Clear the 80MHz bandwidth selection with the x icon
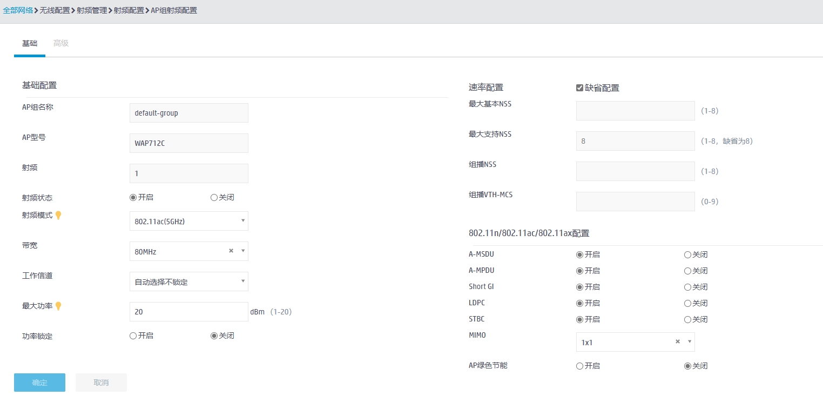The height and width of the screenshot is (409, 823). click(231, 251)
